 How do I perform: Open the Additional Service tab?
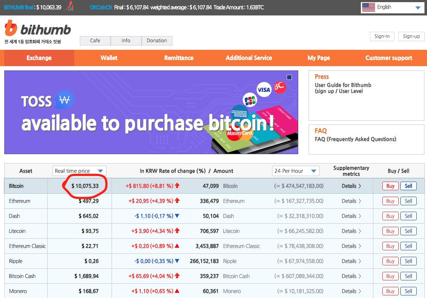[248, 58]
